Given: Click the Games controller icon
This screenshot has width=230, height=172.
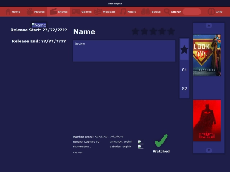Looking at the screenshot, I should click(76, 12).
